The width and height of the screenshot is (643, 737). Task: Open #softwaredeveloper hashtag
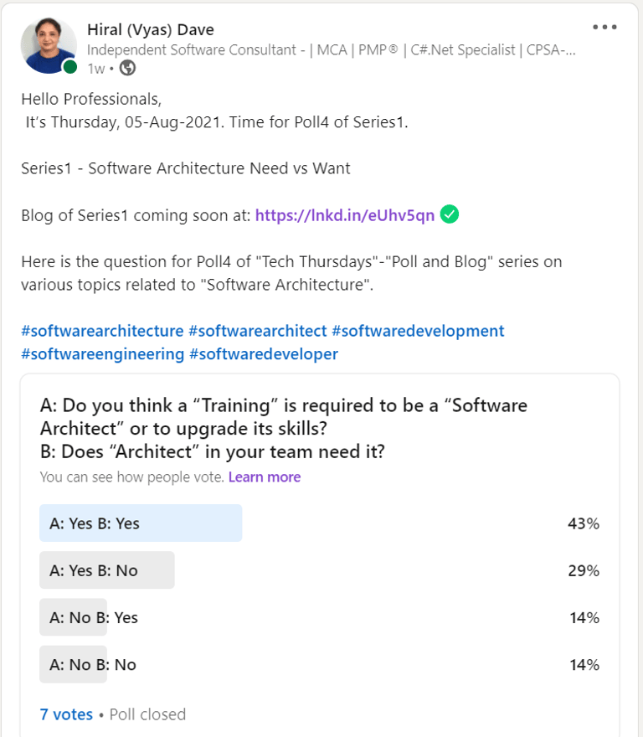pos(263,354)
